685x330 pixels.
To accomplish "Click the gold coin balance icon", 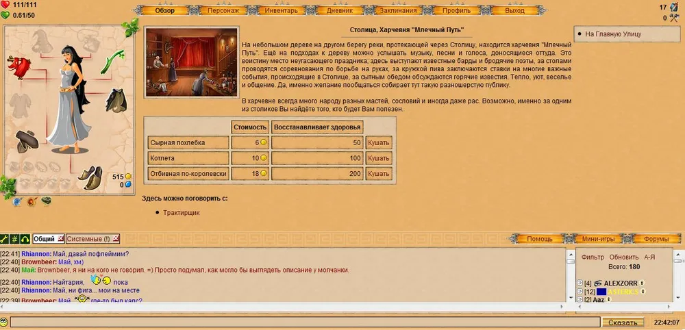I will [x=128, y=177].
